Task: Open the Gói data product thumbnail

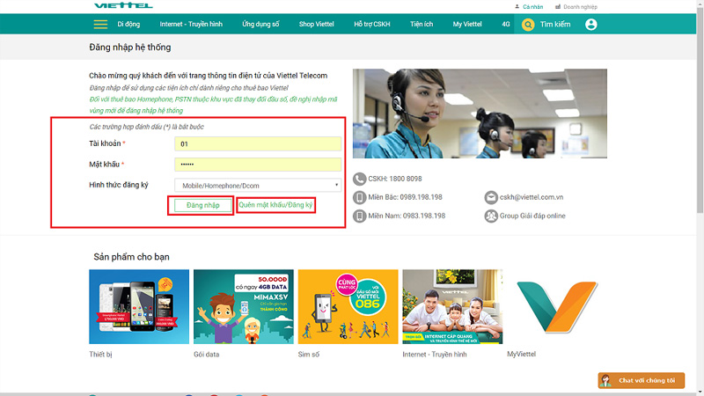Action: 244,307
